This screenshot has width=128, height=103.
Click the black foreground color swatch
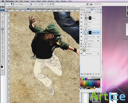coord(2,67)
